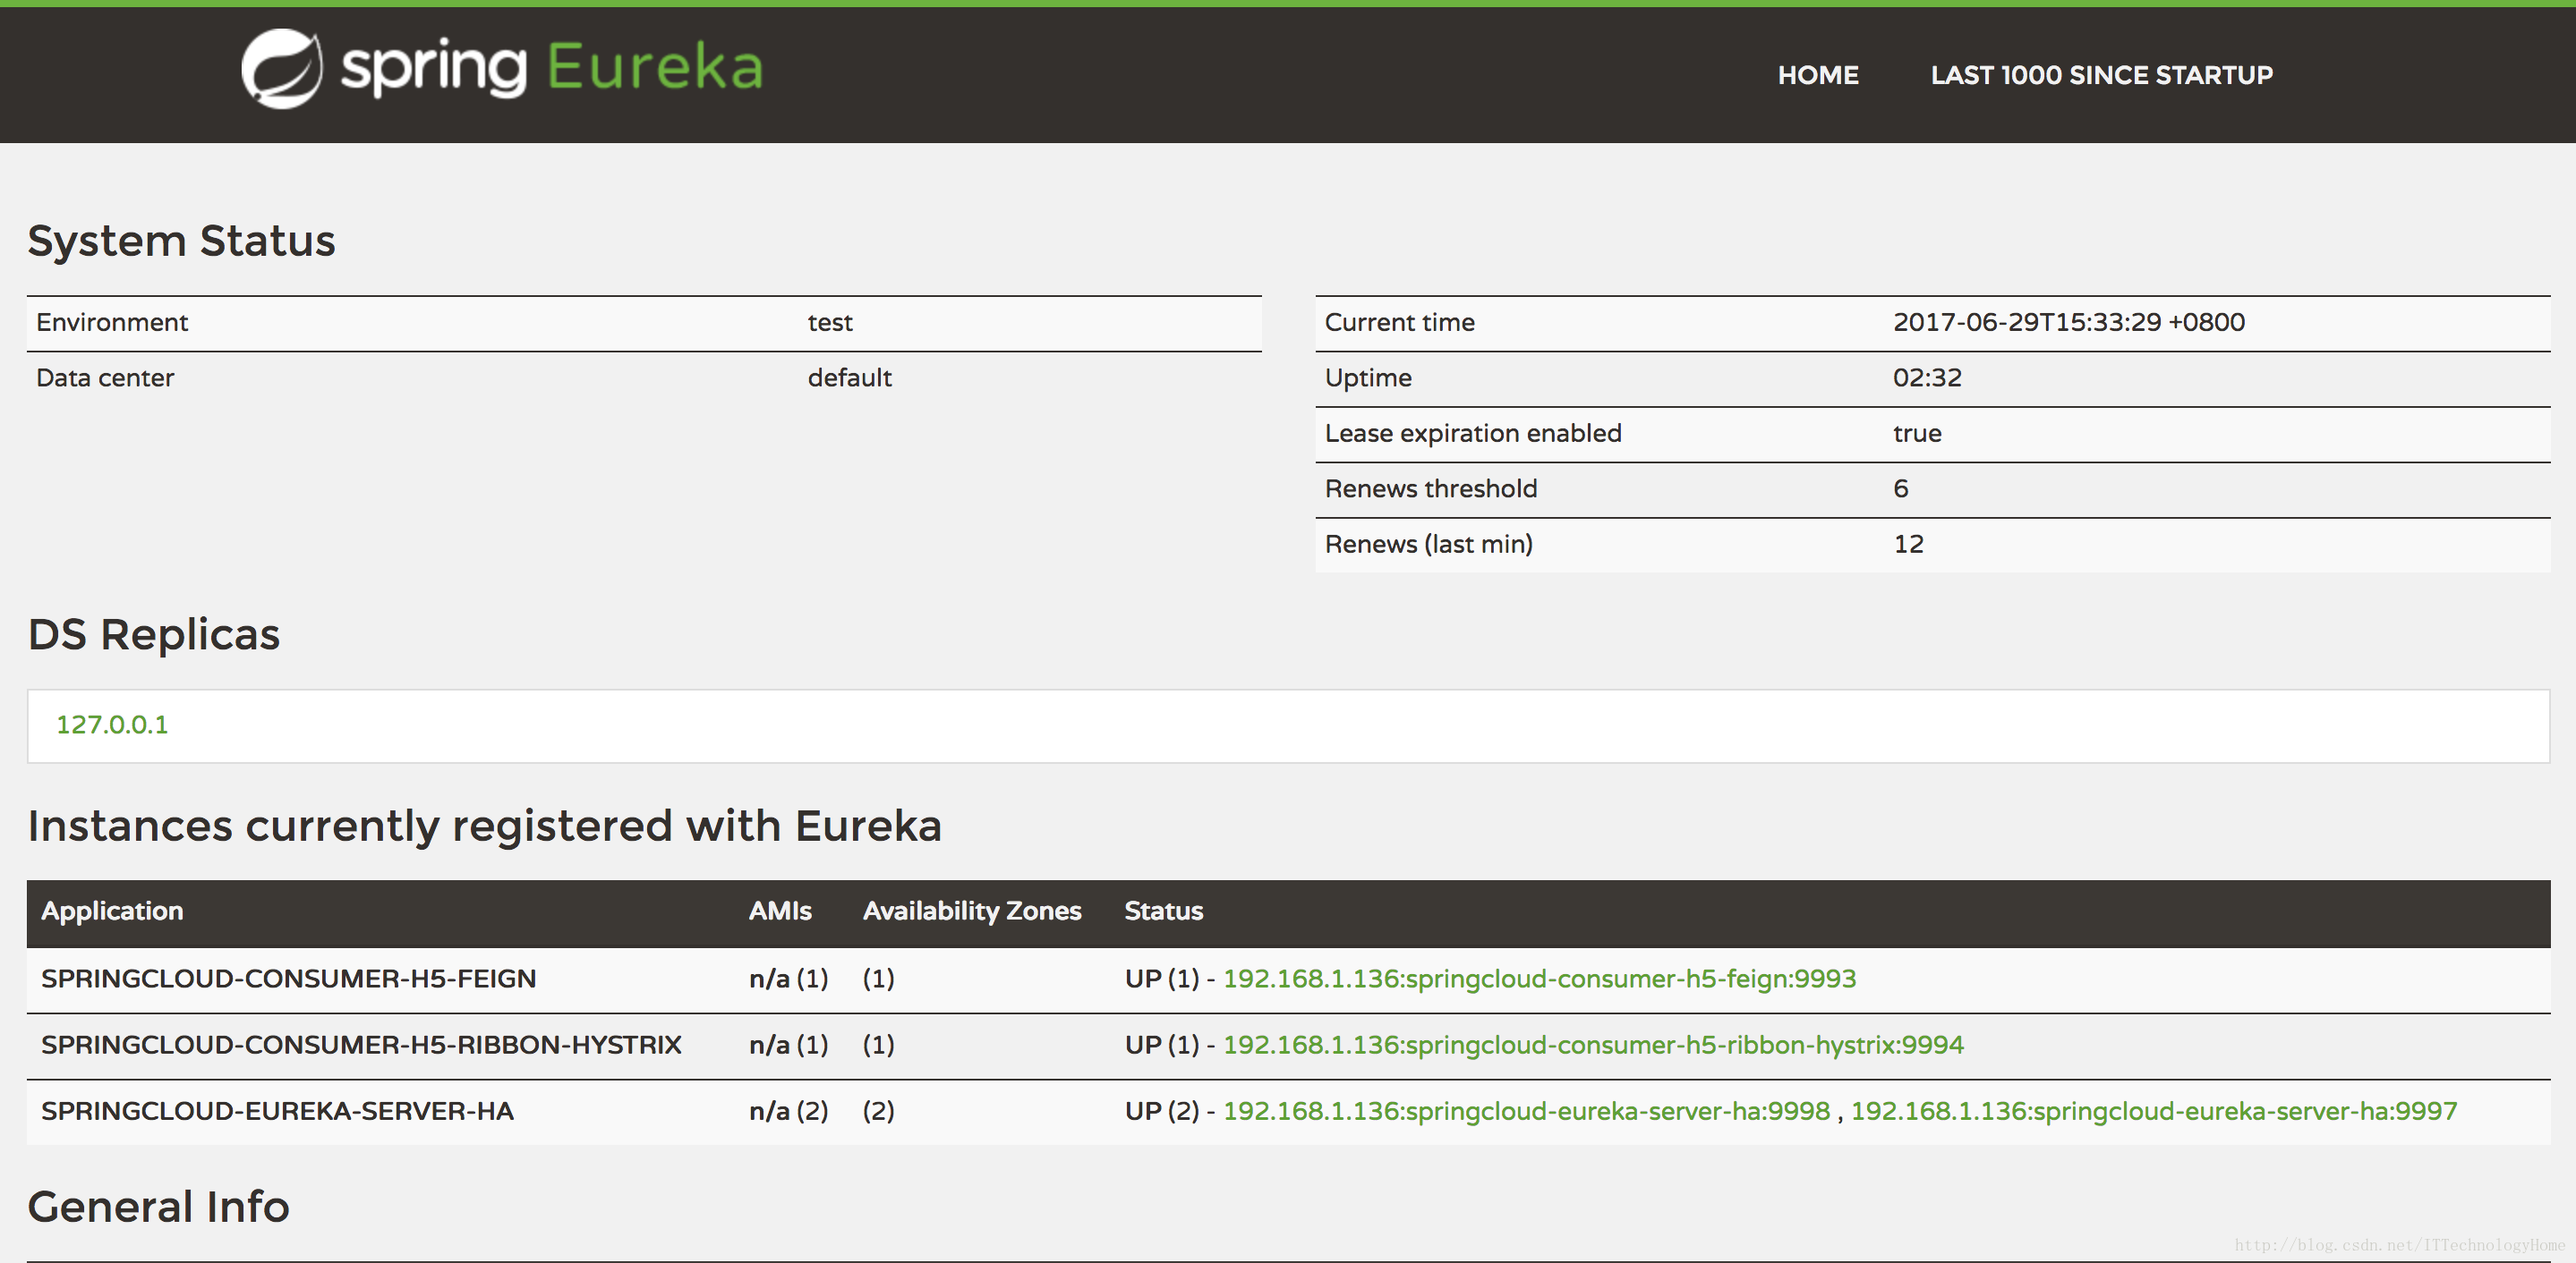Click the Data center label
The image size is (2576, 1263).
click(x=105, y=377)
